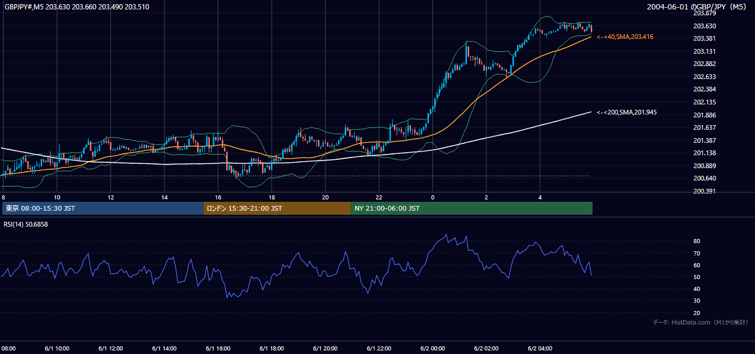
Task: Click hour tick '18' under the price chart
Action: (x=272, y=197)
